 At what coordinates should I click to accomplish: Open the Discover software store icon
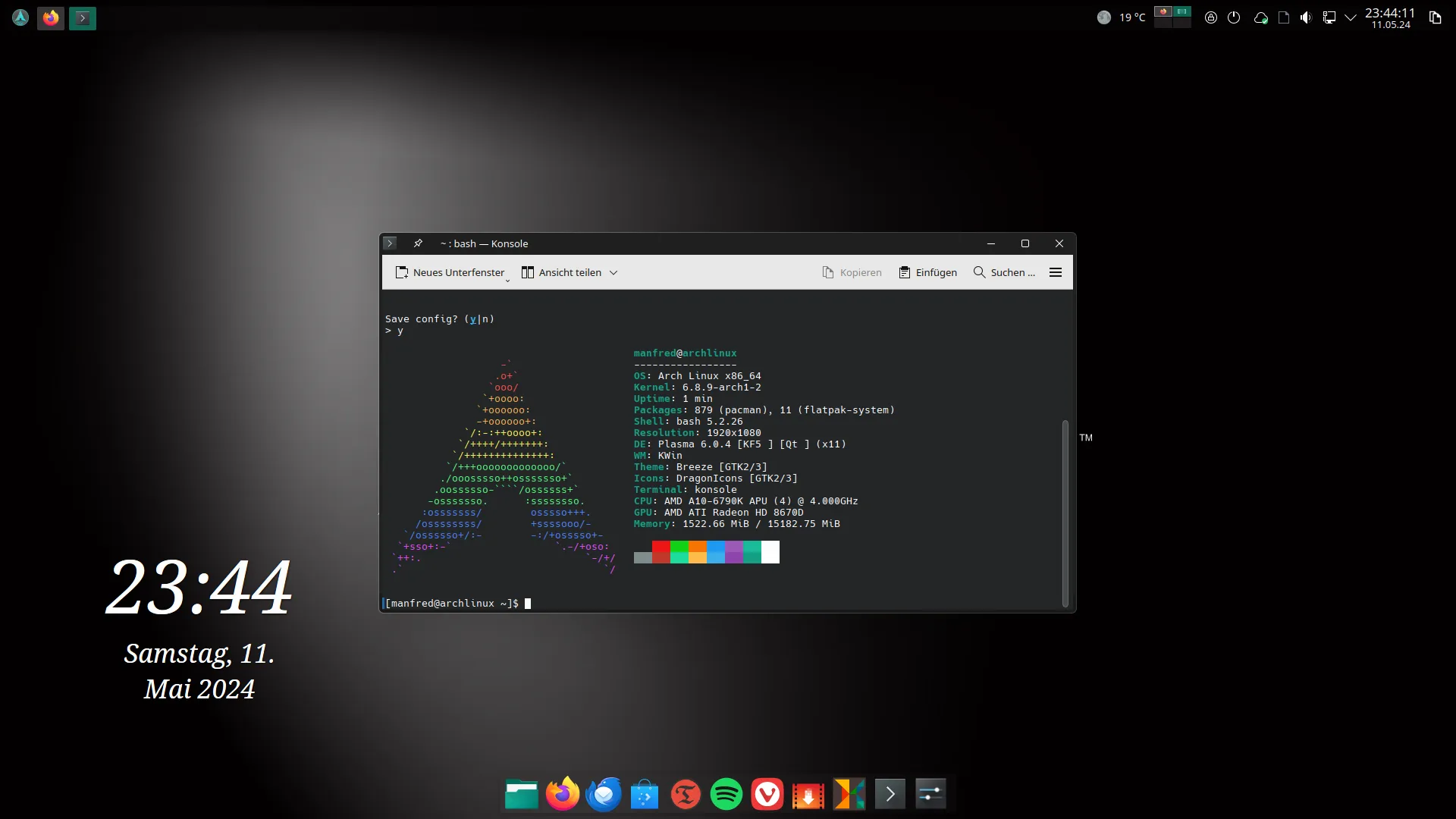645,794
